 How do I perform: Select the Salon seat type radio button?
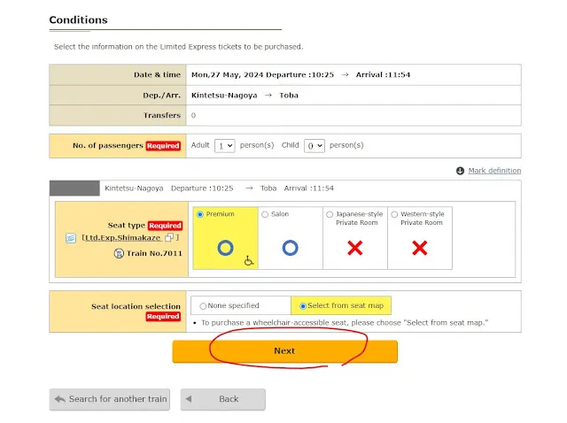[265, 214]
